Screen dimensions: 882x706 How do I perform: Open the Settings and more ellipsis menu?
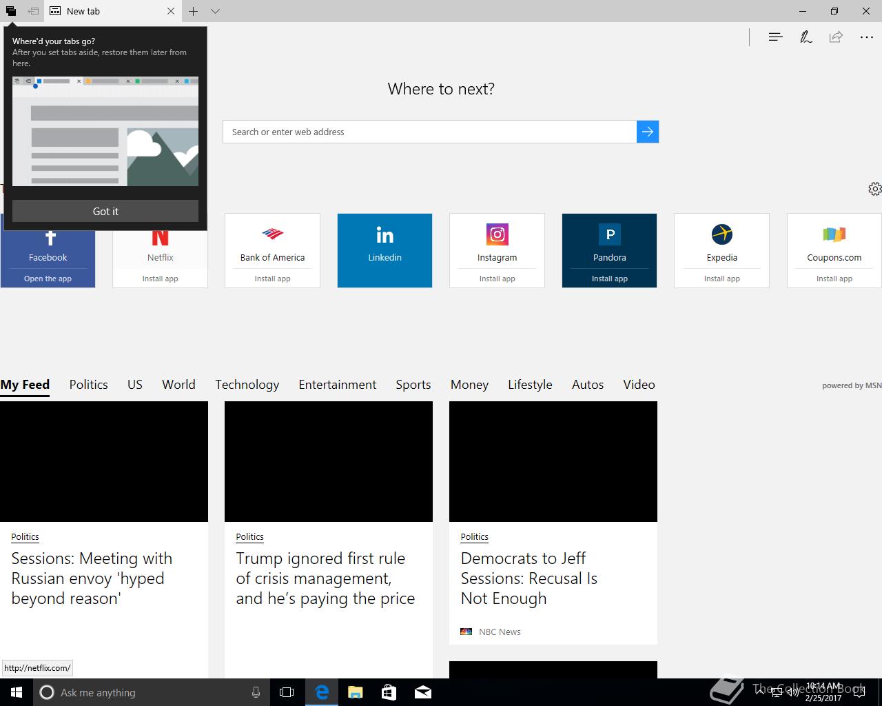pyautogui.click(x=867, y=37)
